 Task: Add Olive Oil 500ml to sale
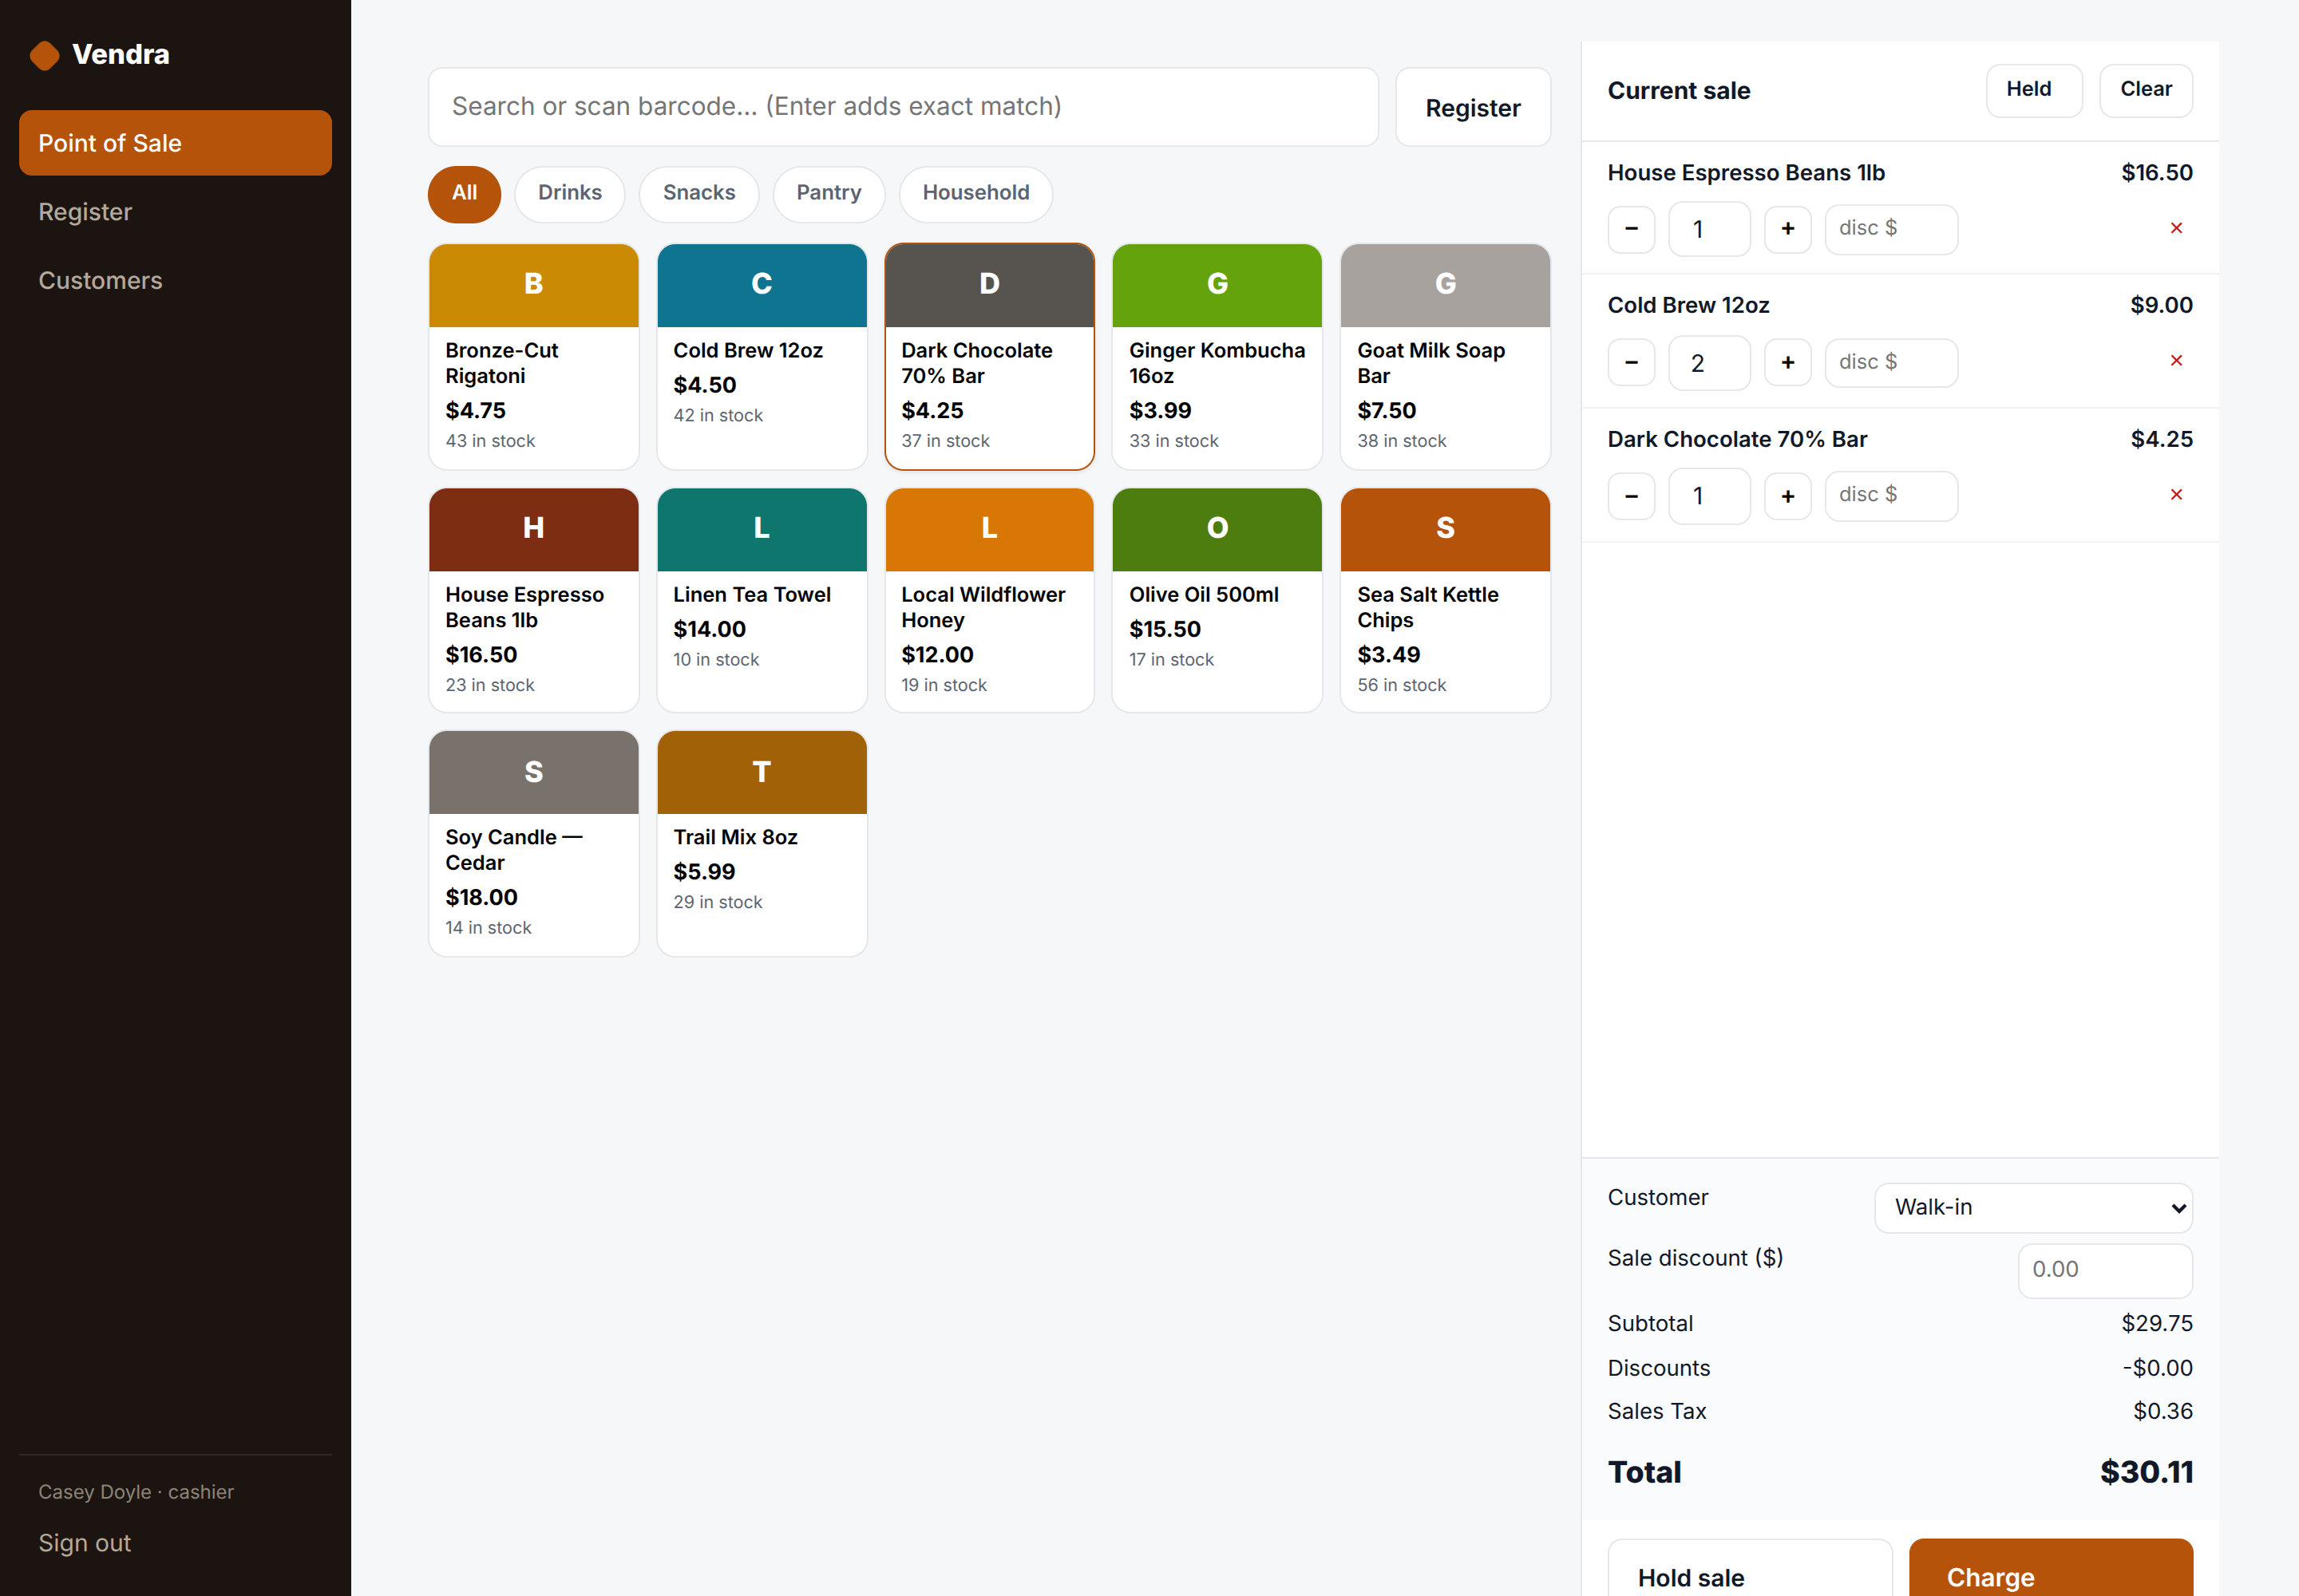(1217, 600)
